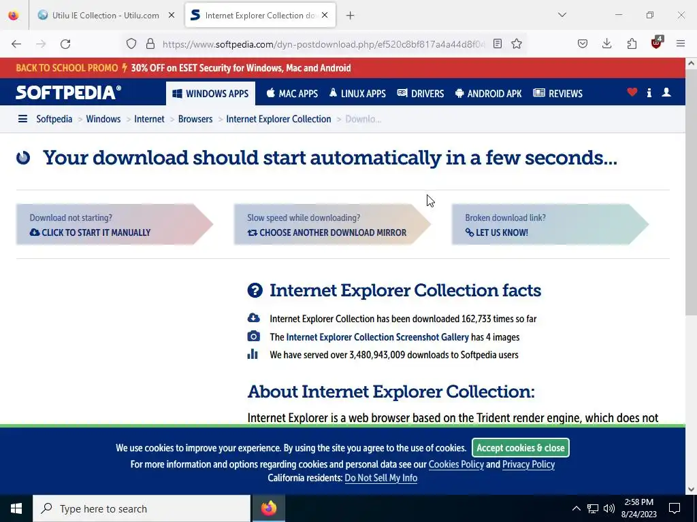Open Android APK section
The width and height of the screenshot is (697, 522).
coord(489,93)
